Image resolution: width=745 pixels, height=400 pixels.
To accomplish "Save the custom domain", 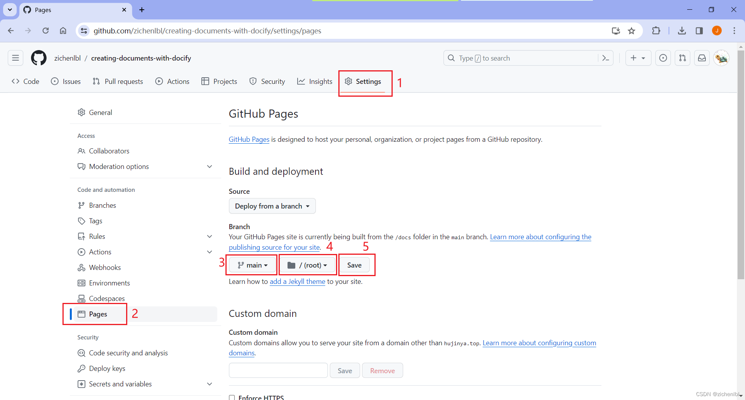I will tap(345, 370).
